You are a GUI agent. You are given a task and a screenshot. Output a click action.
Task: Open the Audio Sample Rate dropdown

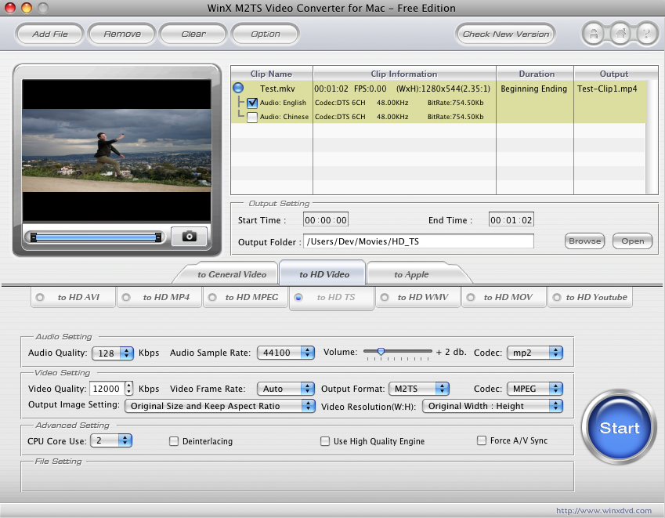coord(286,353)
